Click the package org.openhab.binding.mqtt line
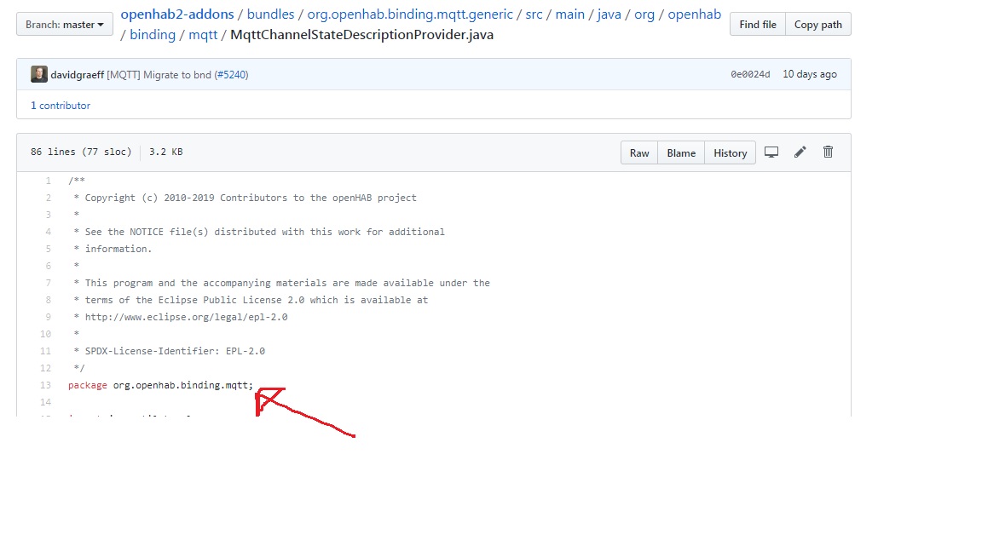The width and height of the screenshot is (982, 552). point(160,385)
